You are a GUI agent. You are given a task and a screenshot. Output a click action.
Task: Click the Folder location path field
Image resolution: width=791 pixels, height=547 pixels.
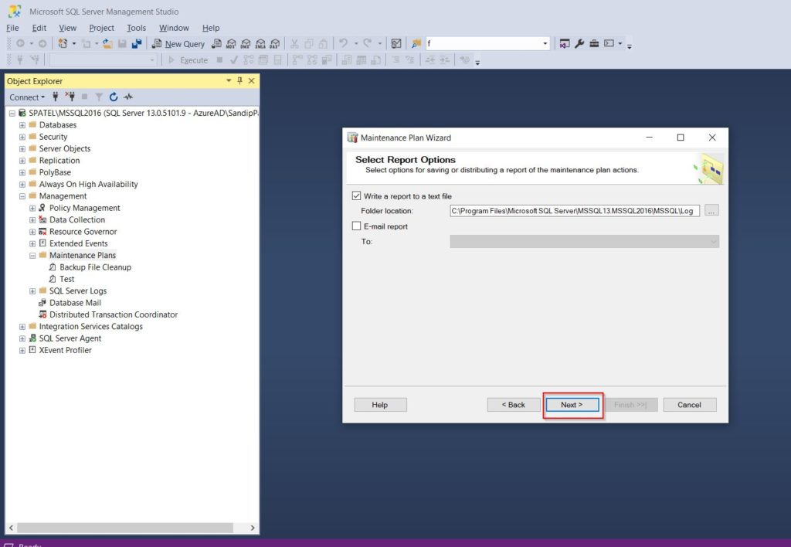click(575, 211)
